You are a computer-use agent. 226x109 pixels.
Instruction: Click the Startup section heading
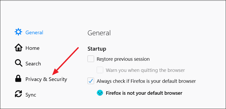97,49
